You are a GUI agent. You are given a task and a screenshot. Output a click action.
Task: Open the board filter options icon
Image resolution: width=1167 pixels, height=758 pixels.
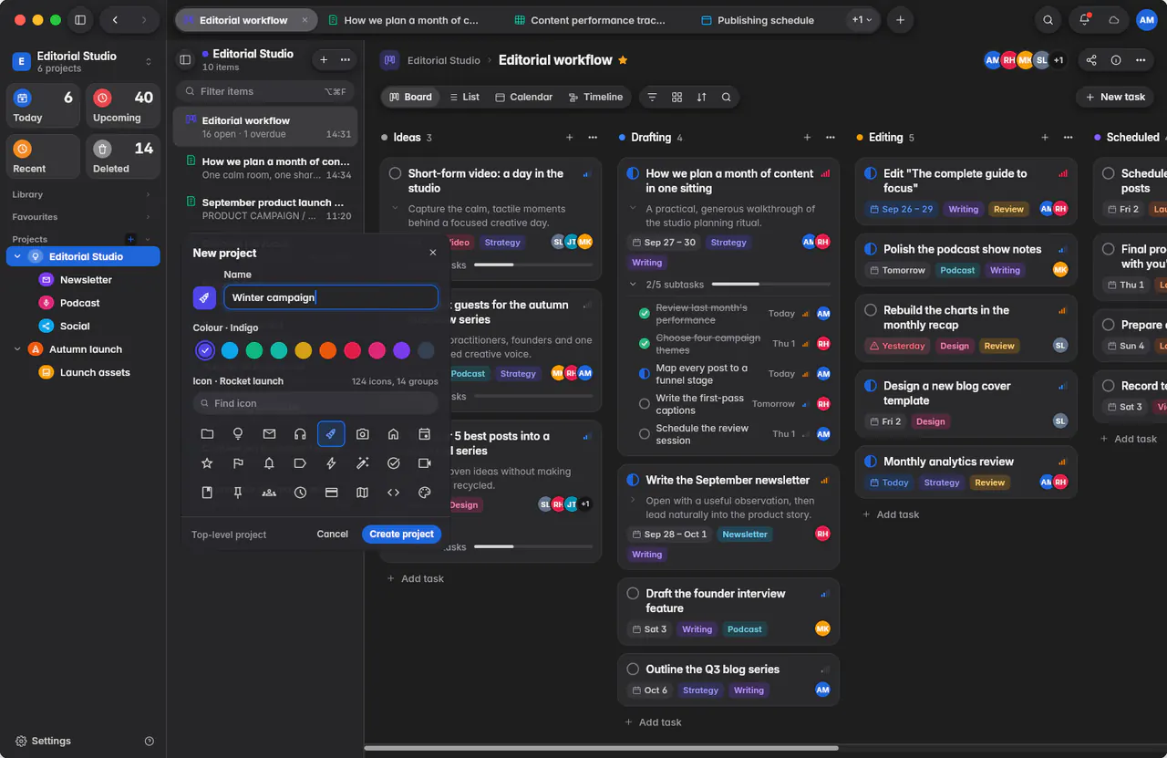(652, 97)
